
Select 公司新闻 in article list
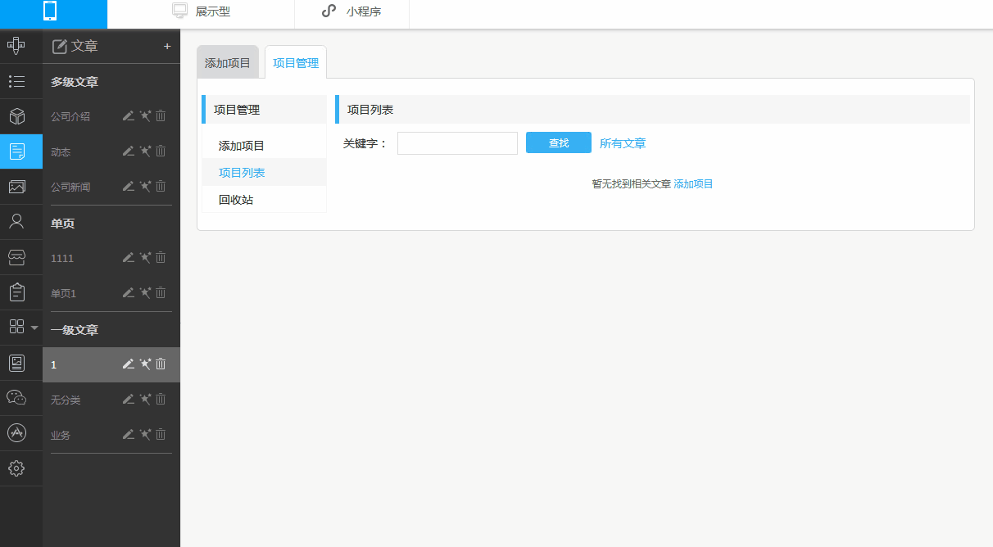click(x=70, y=187)
